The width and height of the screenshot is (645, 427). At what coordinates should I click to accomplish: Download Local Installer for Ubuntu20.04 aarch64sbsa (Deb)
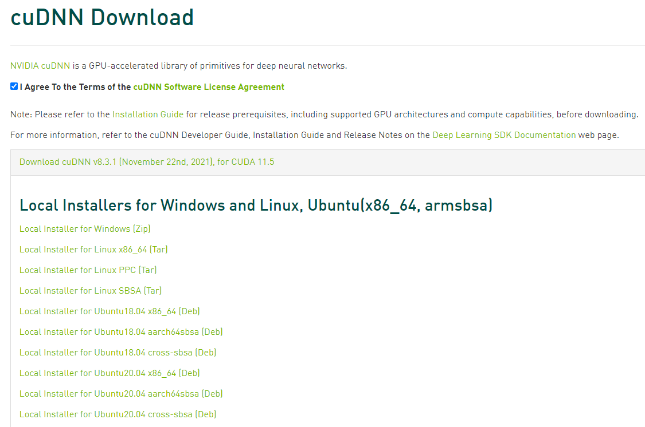pyautogui.click(x=121, y=393)
